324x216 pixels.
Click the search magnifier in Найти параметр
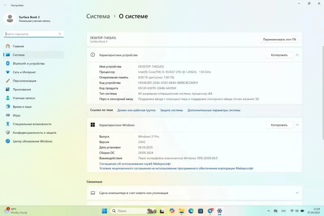60,34
